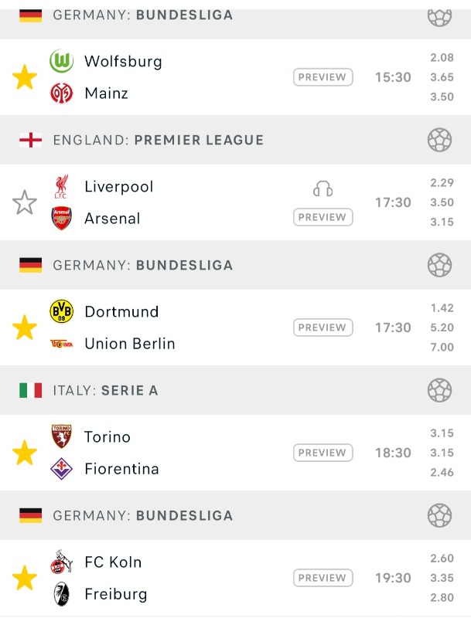Viewport: 471px width, 618px height.
Task: Open Preview for FC Koln vs Freiburg
Action: coord(323,578)
